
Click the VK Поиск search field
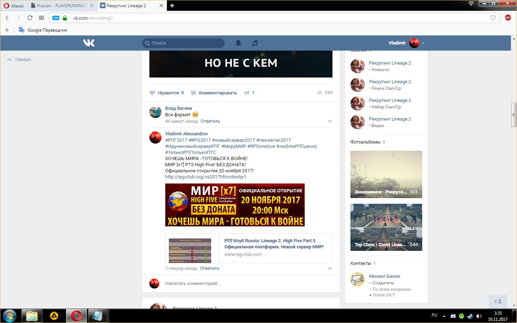183,43
